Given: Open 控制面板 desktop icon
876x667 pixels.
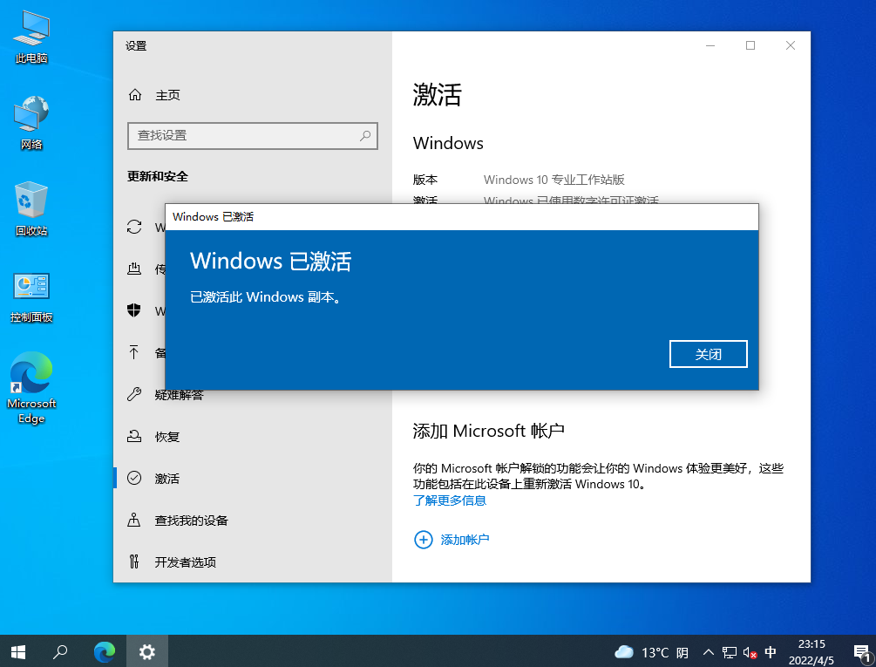Looking at the screenshot, I should pos(31,297).
